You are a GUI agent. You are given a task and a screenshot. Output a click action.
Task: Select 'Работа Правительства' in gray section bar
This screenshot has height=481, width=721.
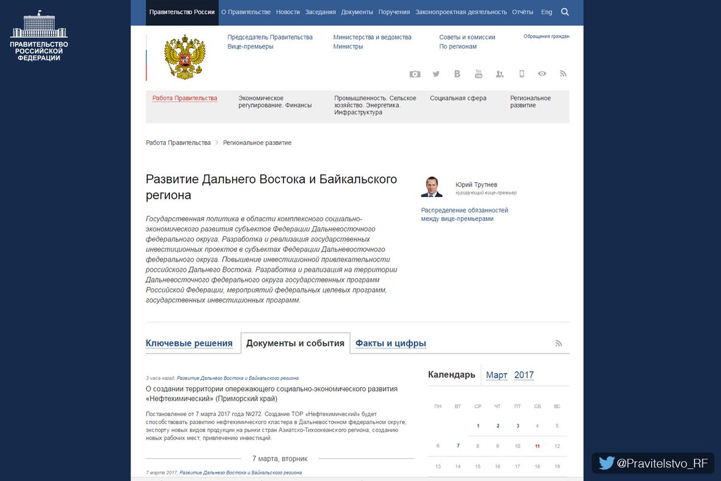[184, 98]
